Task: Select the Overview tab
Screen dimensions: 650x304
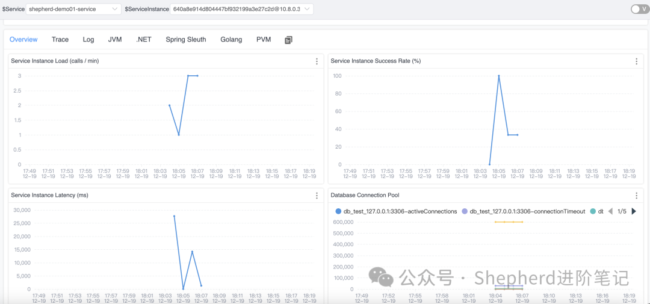Action: (23, 40)
